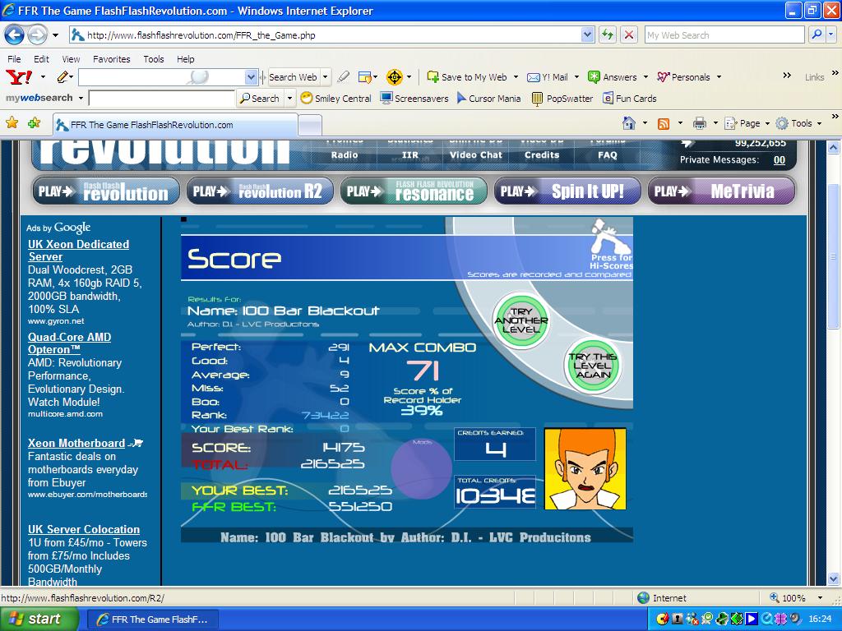The width and height of the screenshot is (842, 631).
Task: Select the FFR The Game browser tab
Action: coord(175,125)
